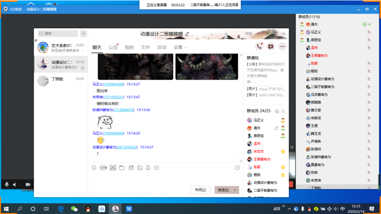
Task: Open more chat toolbar options
Action: tap(157, 168)
